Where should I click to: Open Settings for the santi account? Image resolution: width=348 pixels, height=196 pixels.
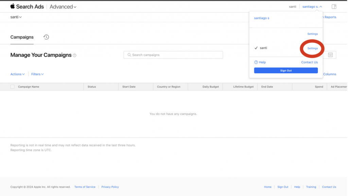tap(313, 48)
